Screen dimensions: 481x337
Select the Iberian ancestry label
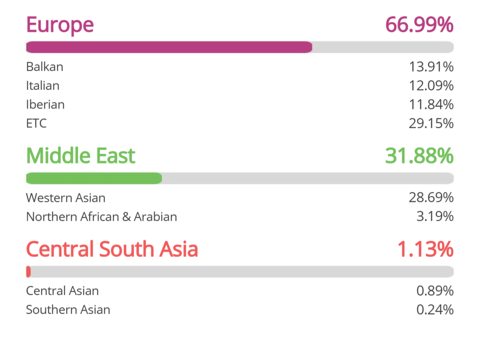pyautogui.click(x=45, y=104)
